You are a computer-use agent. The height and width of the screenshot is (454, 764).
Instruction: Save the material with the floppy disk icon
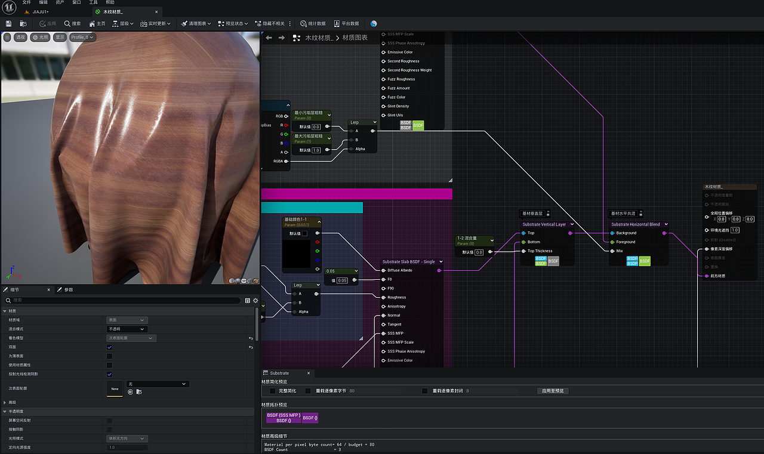9,23
